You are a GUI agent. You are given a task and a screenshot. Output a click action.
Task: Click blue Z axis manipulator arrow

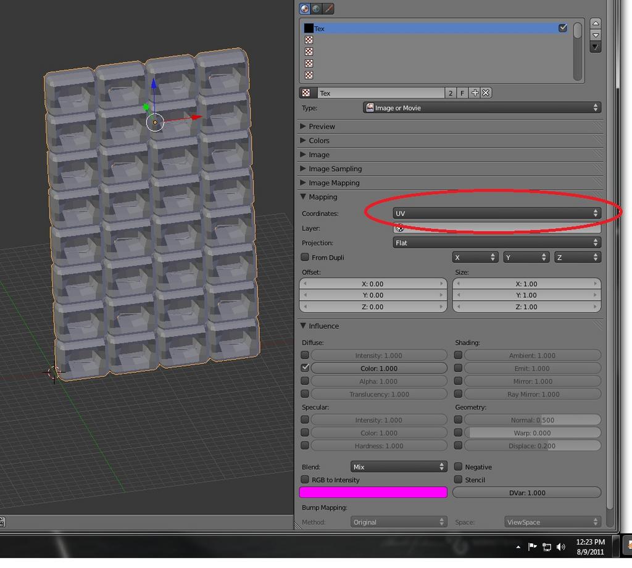pos(154,84)
